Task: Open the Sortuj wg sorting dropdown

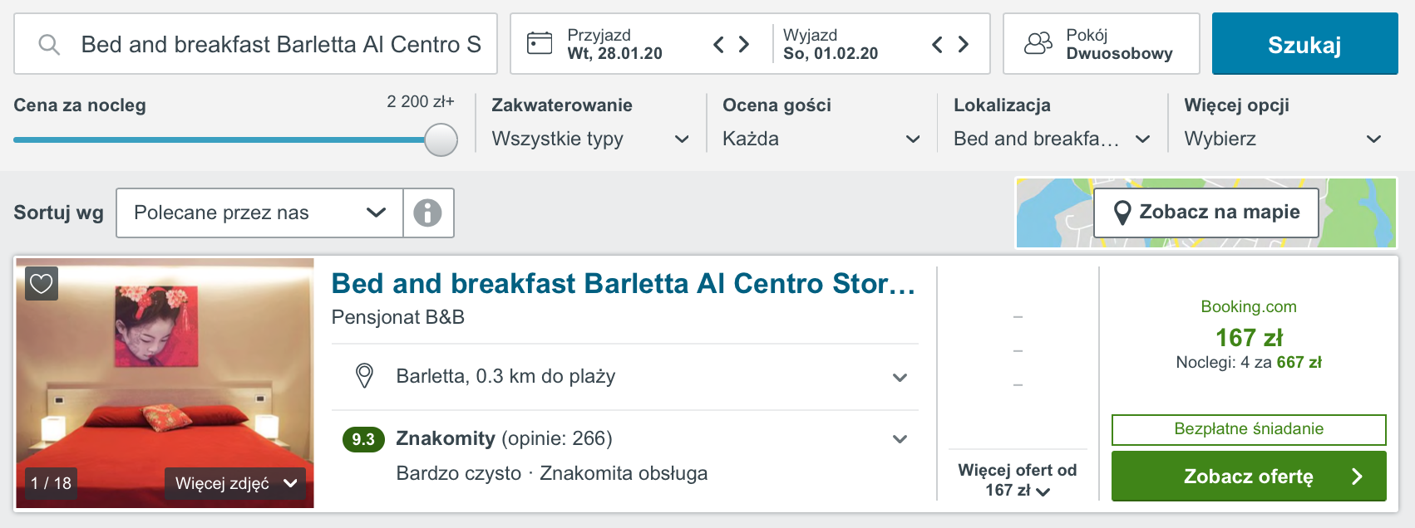Action: coord(259,213)
